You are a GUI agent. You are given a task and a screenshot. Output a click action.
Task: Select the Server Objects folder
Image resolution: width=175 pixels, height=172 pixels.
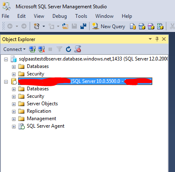(42, 104)
